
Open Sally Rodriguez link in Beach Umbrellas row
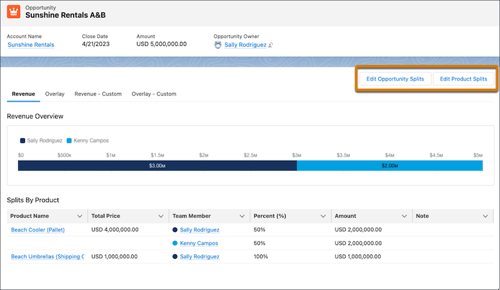click(x=199, y=256)
